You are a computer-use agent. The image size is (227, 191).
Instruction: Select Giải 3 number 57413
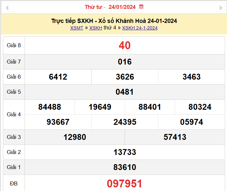[x=175, y=137]
